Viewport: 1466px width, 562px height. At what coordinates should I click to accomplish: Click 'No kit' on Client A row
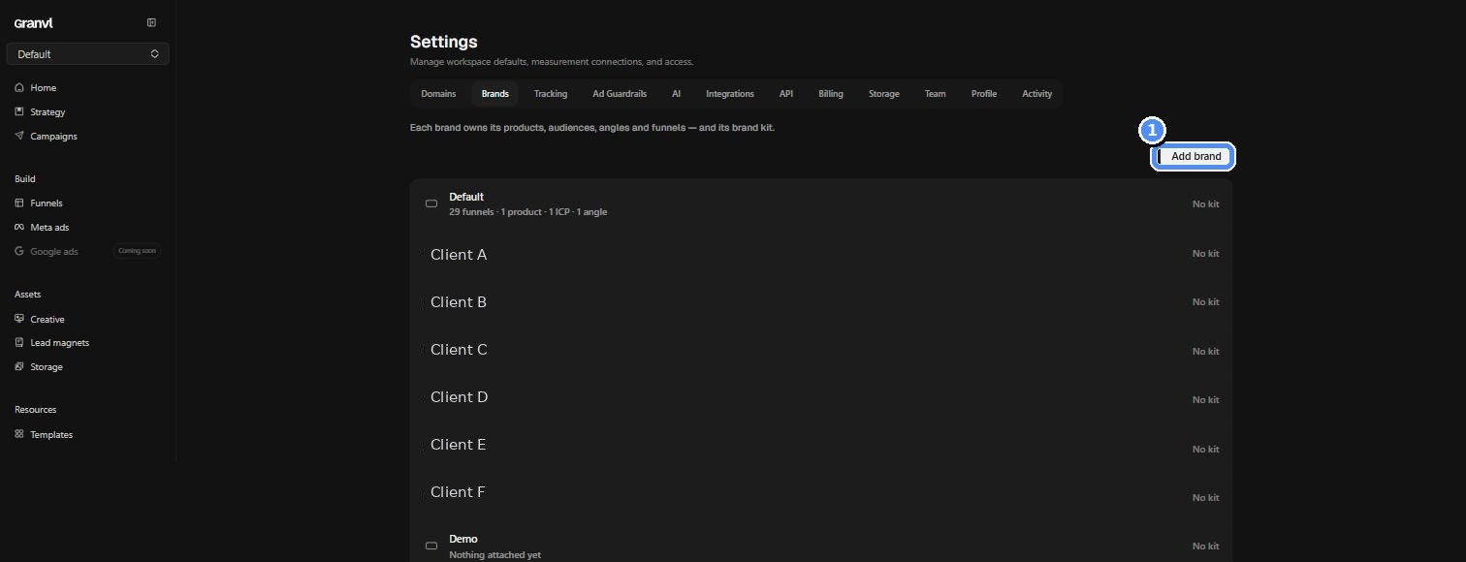click(1205, 253)
